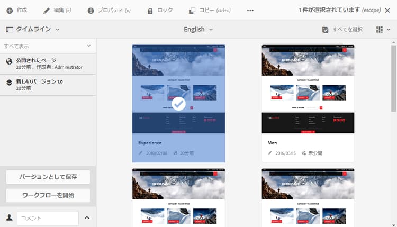Click the Men page card thumbnail
Viewport: 397px width, 227px height.
point(308,89)
